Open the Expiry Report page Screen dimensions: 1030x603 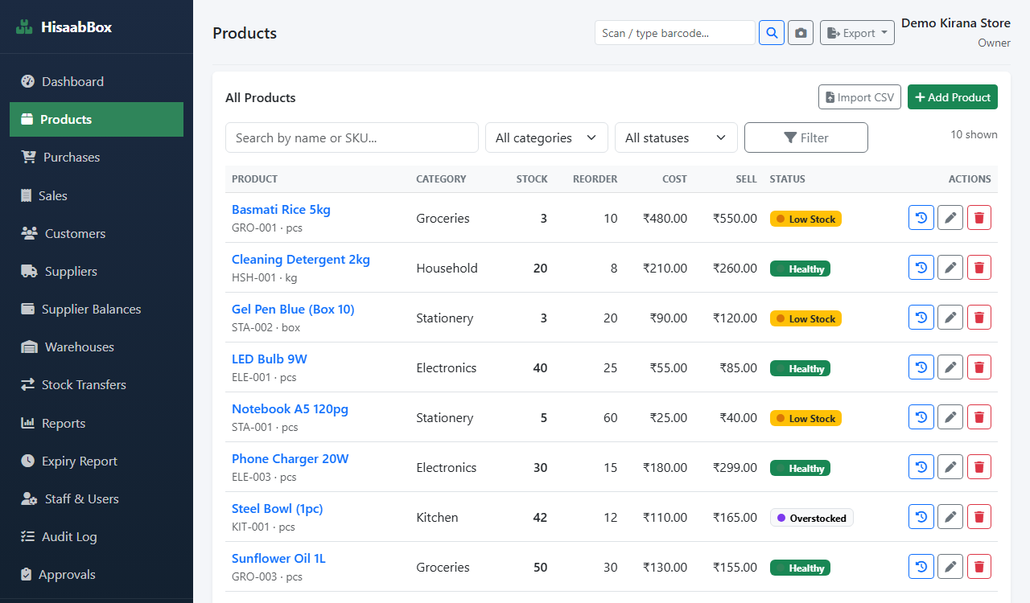(97, 461)
